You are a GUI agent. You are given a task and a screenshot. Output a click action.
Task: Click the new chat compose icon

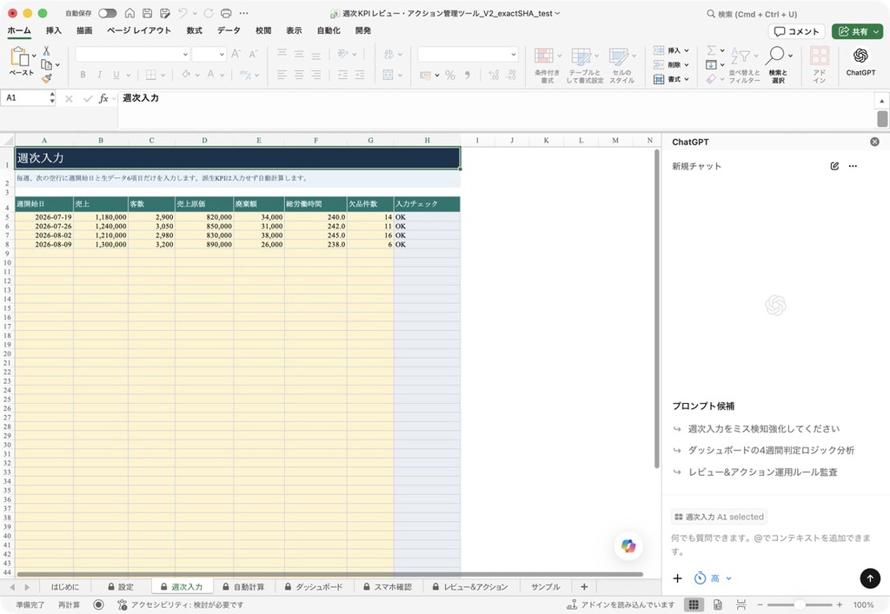tap(834, 166)
